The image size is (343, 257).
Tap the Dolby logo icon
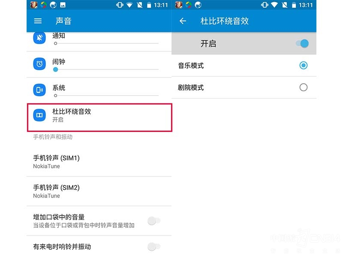point(39,115)
